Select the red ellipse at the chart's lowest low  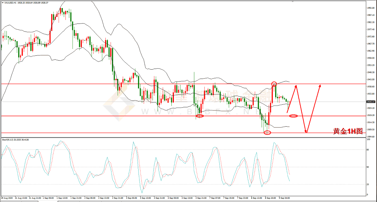point(267,132)
